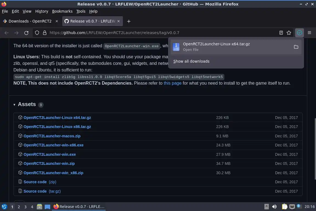Click the 9.1 MB size text

tap(222, 136)
